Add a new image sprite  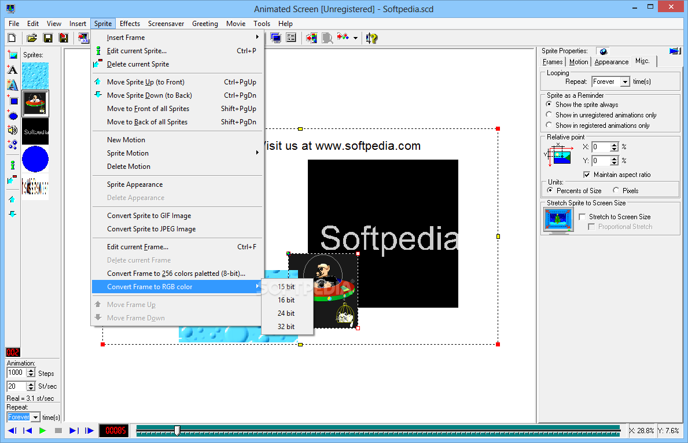point(13,55)
